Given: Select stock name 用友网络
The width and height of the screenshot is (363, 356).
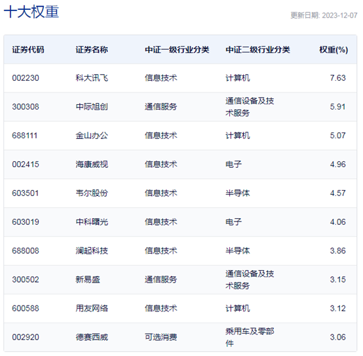Looking at the screenshot, I should 92,309.
